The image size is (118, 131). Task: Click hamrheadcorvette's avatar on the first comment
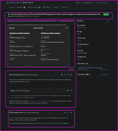point(9,75)
